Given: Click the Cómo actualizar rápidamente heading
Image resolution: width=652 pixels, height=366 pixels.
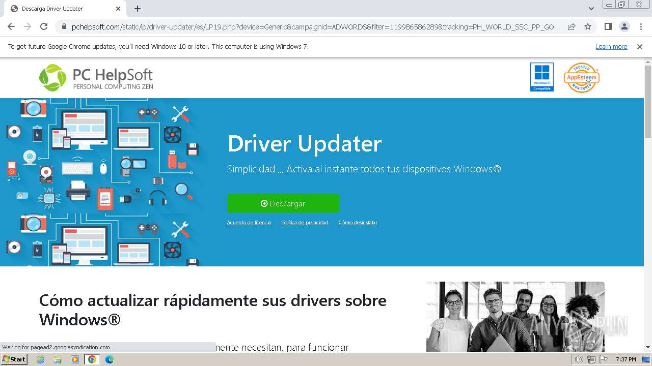Looking at the screenshot, I should [x=212, y=310].
